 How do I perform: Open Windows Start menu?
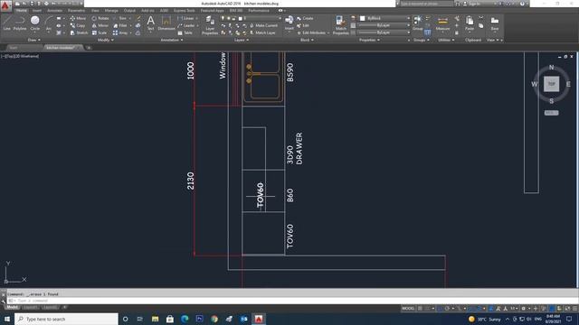(x=7, y=319)
